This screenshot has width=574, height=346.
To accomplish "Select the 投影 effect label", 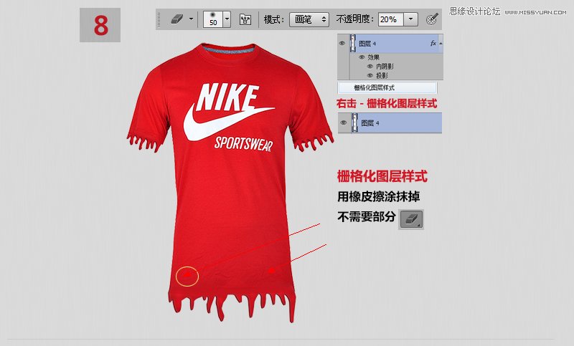I will [382, 76].
